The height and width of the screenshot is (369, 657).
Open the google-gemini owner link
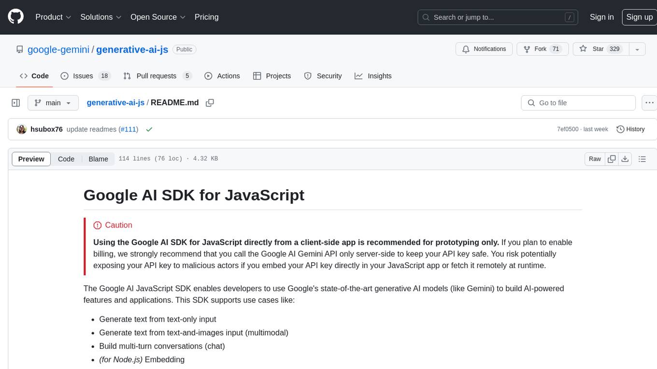tap(58, 49)
